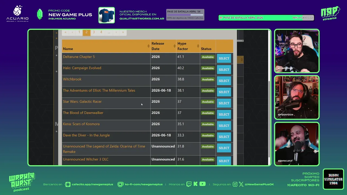Click qualityartworks.com.ar merch address
Image resolution: width=347 pixels, height=195 pixels.
tap(142, 19)
